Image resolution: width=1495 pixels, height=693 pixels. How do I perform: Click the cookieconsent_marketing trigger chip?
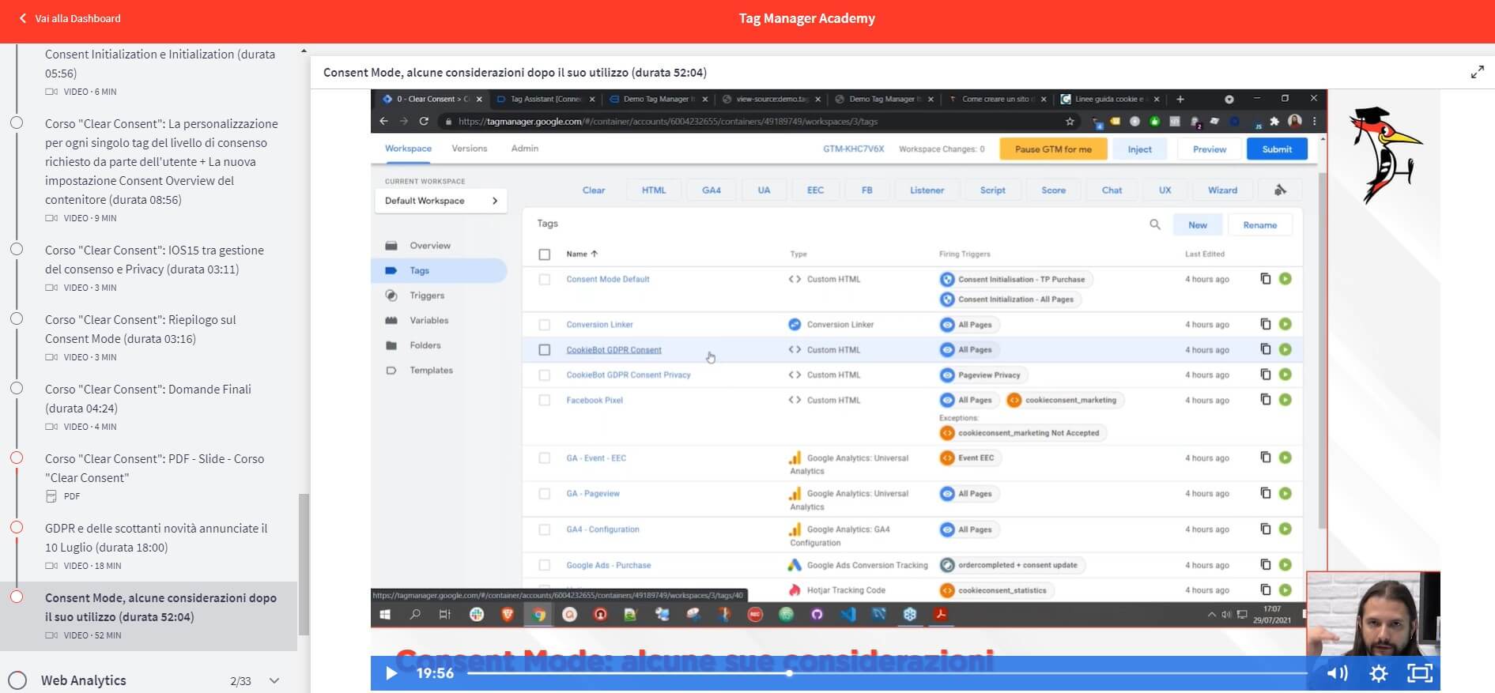tap(1064, 400)
